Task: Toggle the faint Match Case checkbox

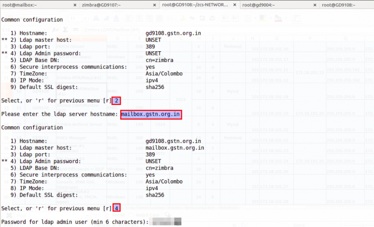Action: (x=131, y=215)
